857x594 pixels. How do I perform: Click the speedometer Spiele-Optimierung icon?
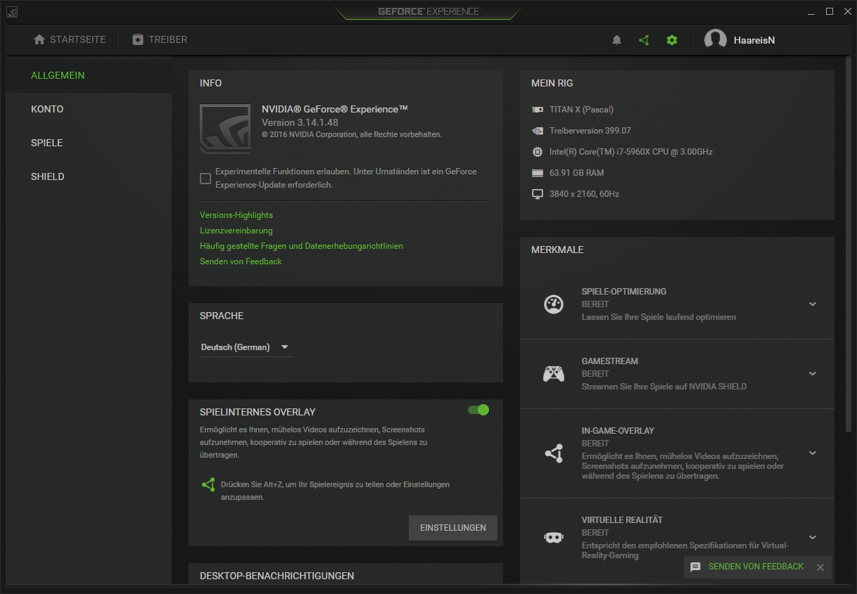click(x=554, y=304)
